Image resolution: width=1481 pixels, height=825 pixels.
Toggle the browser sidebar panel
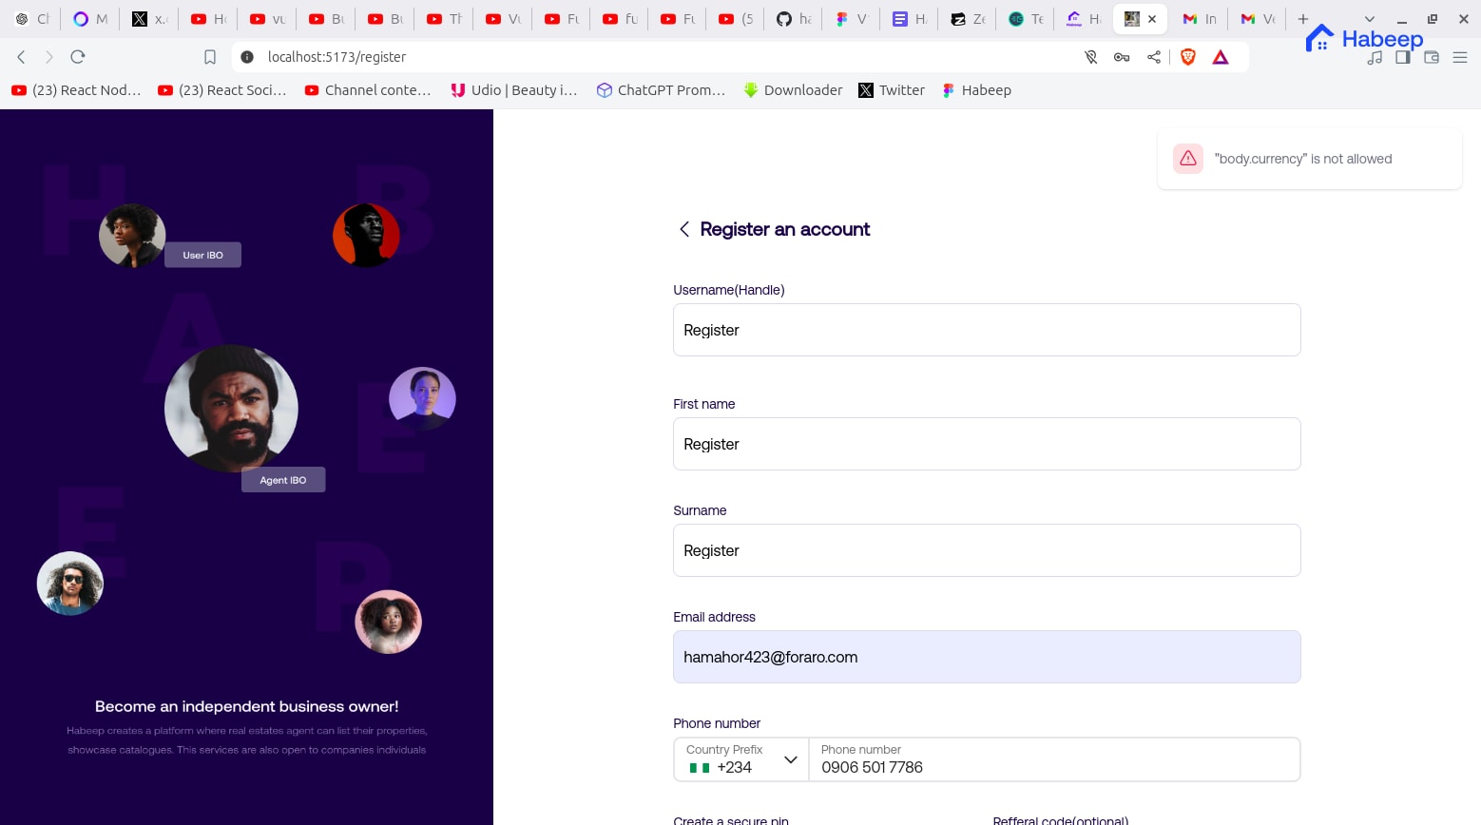coord(1402,57)
